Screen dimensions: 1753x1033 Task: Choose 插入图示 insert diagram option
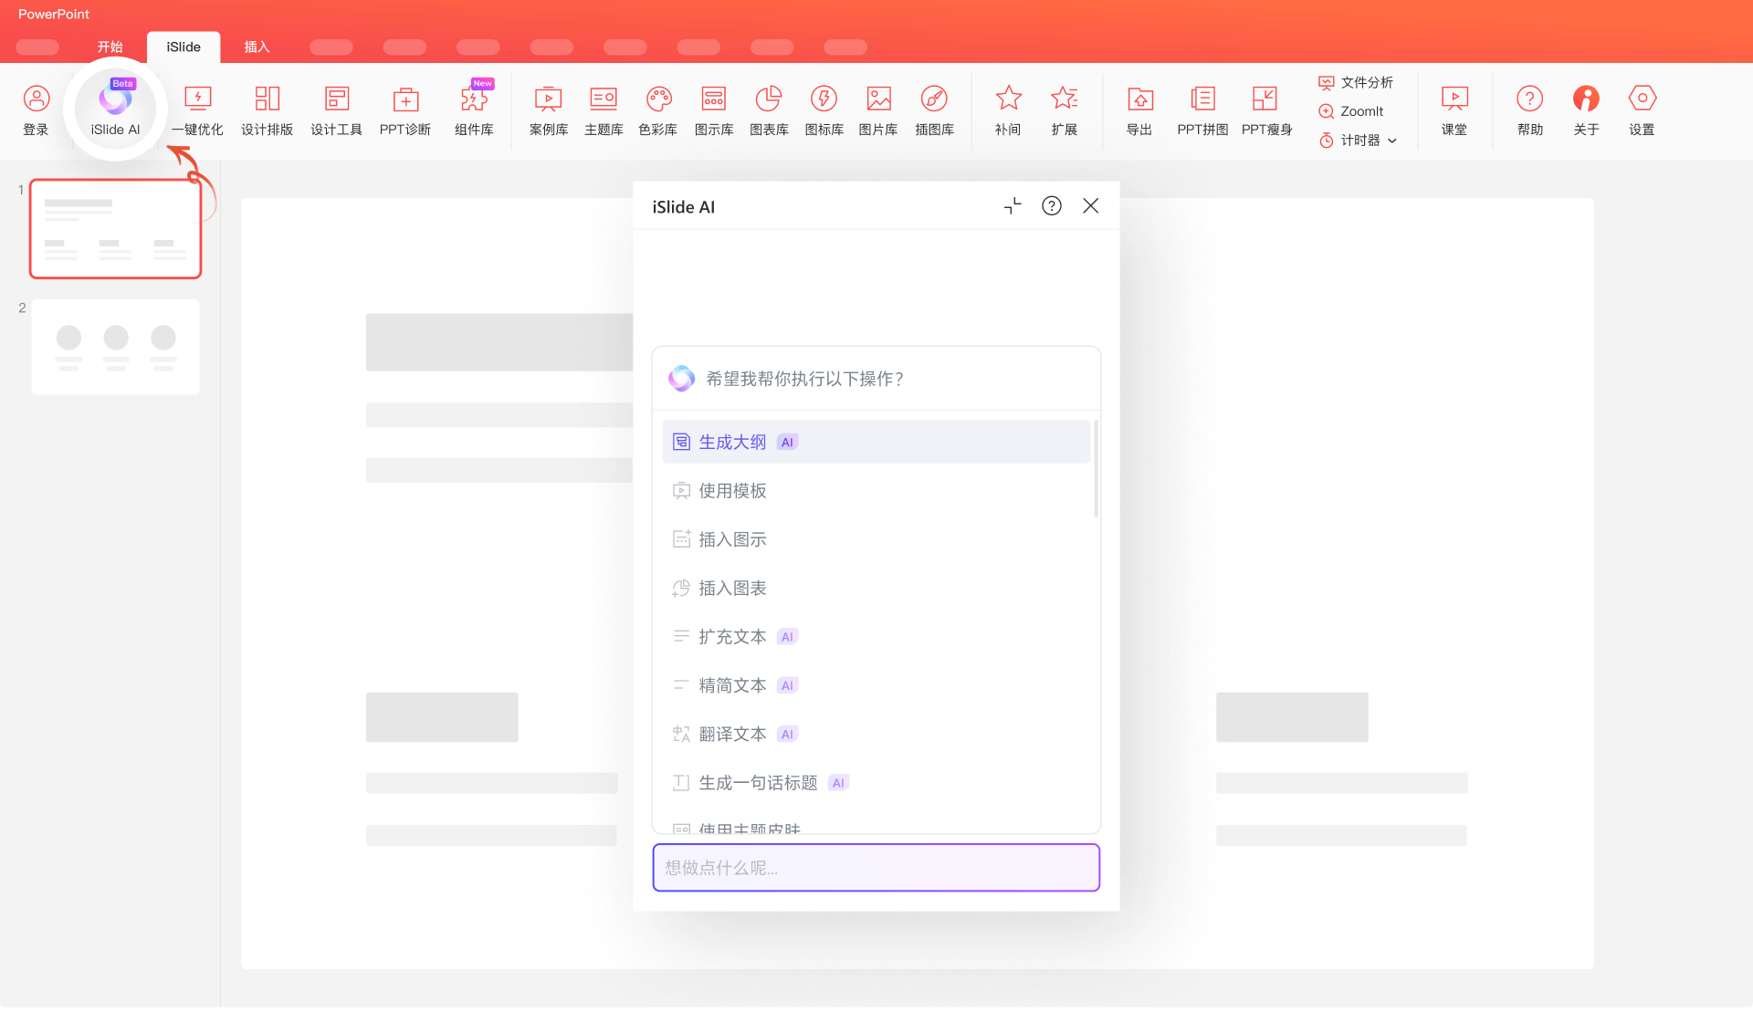point(876,539)
